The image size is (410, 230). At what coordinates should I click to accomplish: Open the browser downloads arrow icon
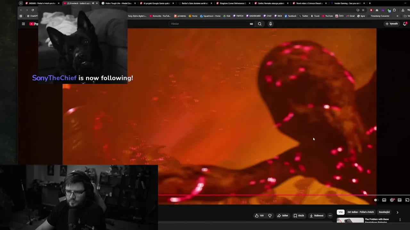pyautogui.click(x=403, y=10)
